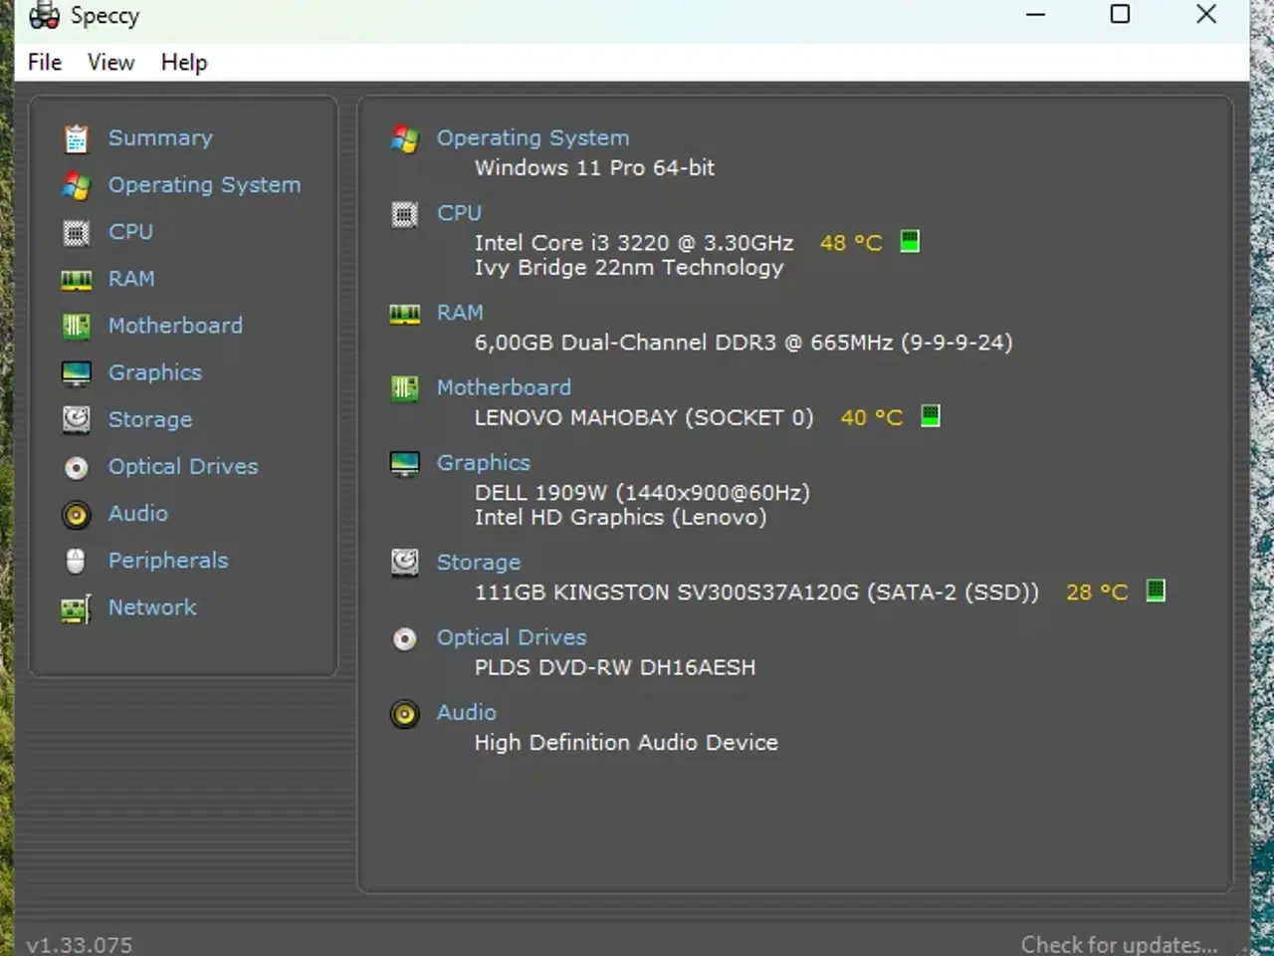This screenshot has height=956, width=1274.
Task: Click the Audio speaker icon in sidebar
Action: [77, 514]
